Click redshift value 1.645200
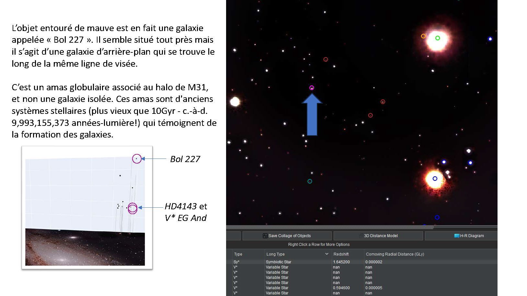The width and height of the screenshot is (527, 296). [x=341, y=262]
